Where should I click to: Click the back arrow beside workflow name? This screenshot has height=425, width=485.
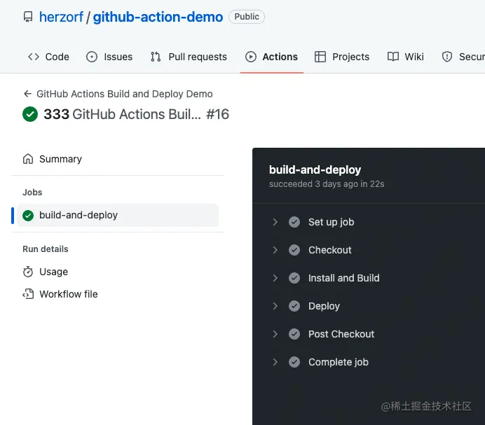click(28, 94)
